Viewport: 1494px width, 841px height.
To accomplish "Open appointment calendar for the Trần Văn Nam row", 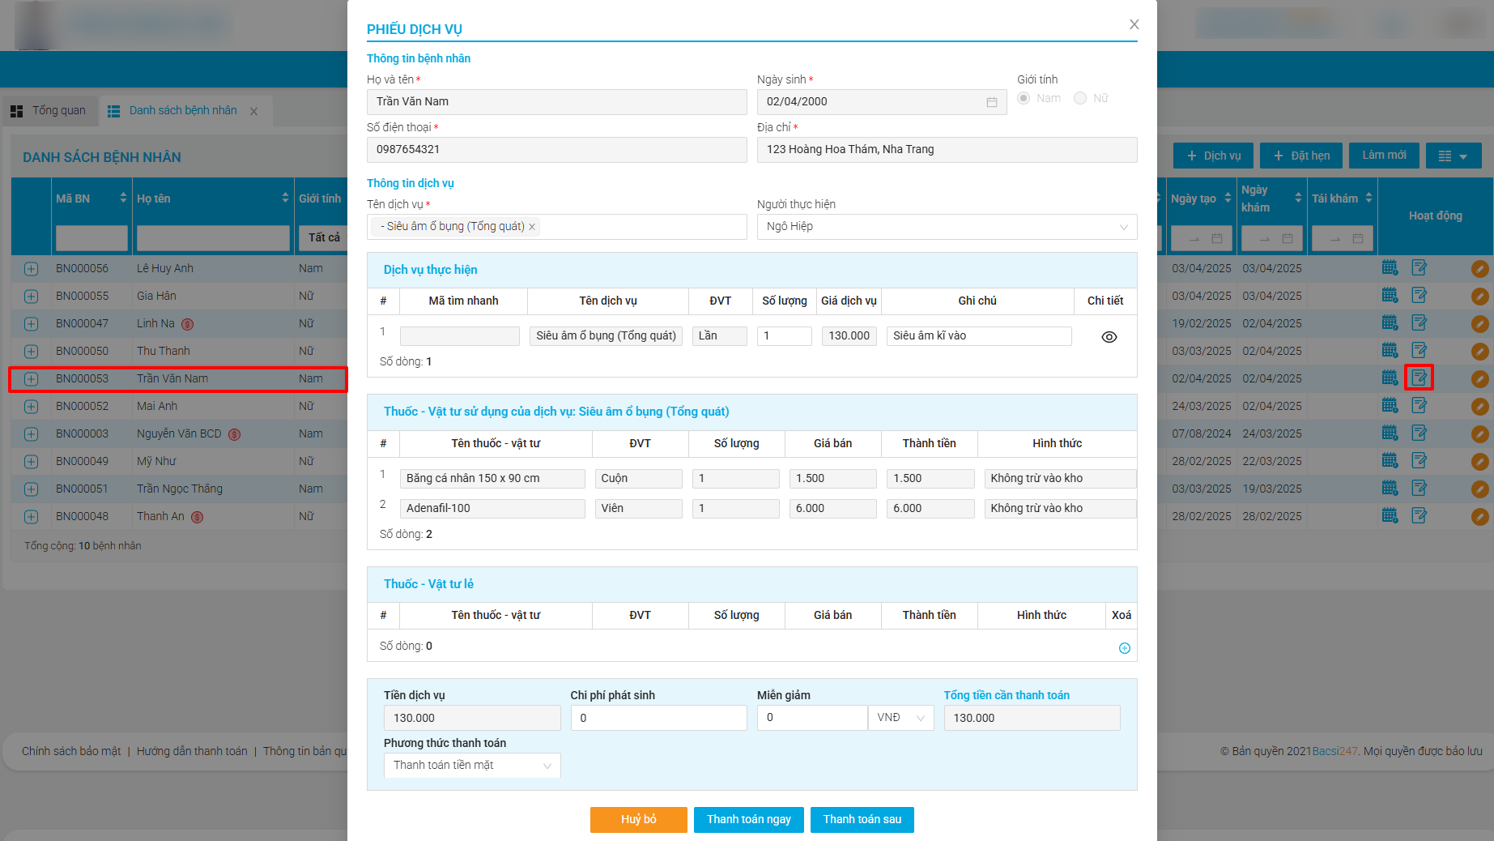I will [1390, 378].
